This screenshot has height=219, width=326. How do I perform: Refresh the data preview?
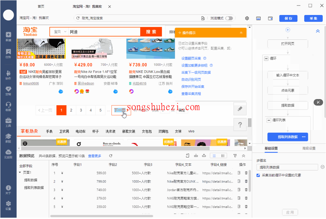pos(111,156)
